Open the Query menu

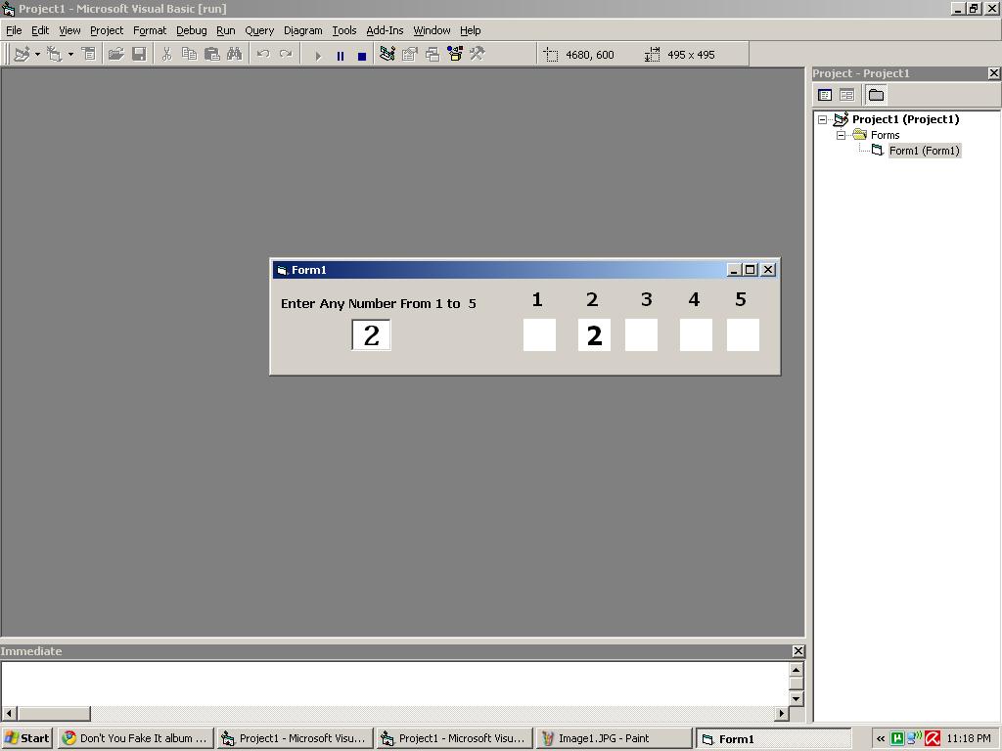(259, 30)
